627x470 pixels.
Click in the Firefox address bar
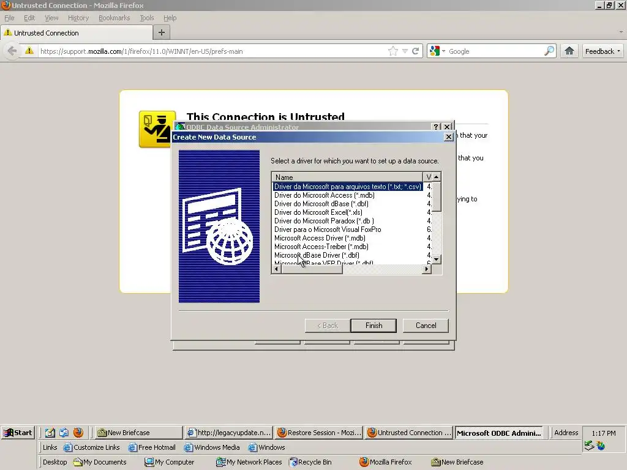212,51
